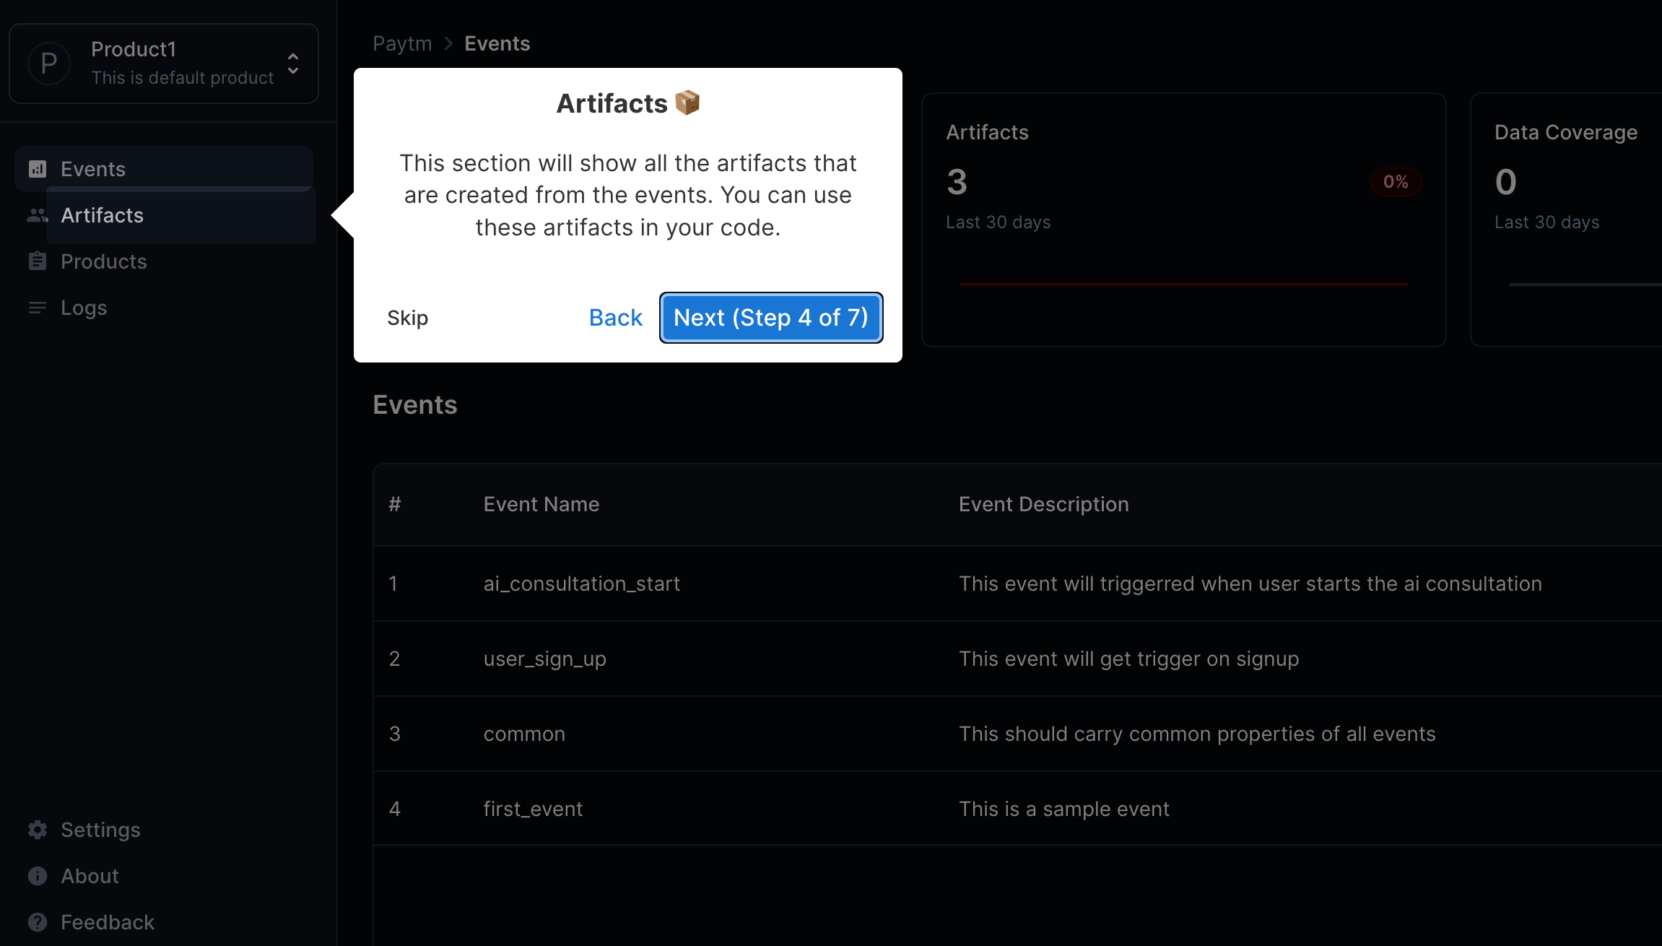Open Logs from the sidebar

coord(164,308)
